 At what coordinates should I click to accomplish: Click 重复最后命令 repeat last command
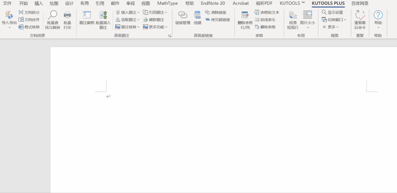coord(360,20)
